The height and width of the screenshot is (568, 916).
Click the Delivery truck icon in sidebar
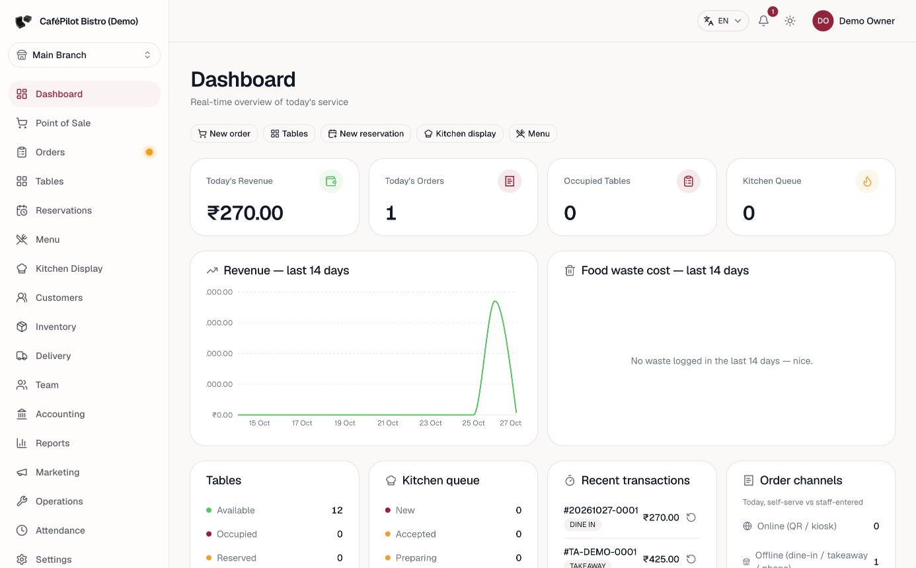pyautogui.click(x=22, y=356)
